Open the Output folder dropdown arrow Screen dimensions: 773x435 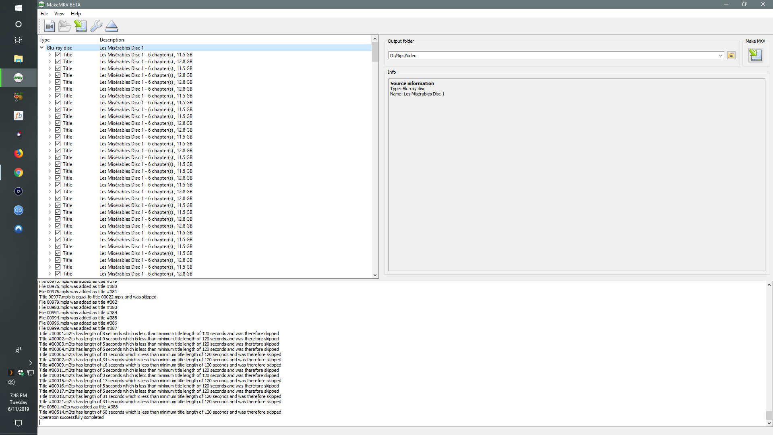pyautogui.click(x=721, y=56)
